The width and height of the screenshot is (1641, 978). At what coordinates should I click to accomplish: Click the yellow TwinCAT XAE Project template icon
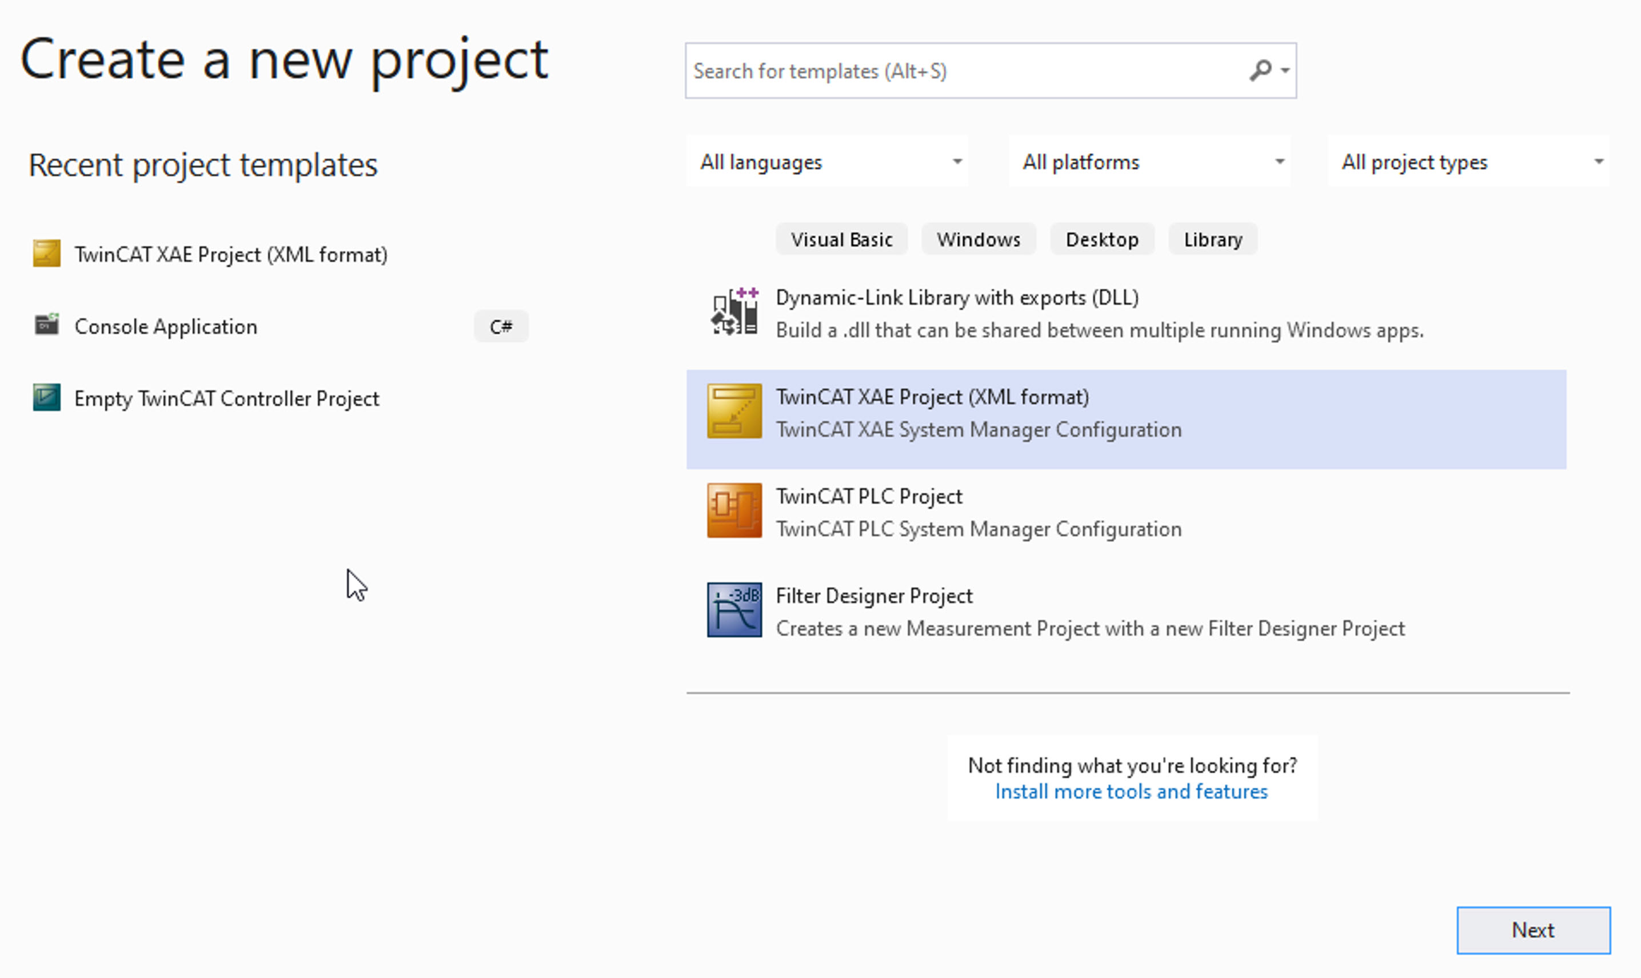click(x=734, y=411)
